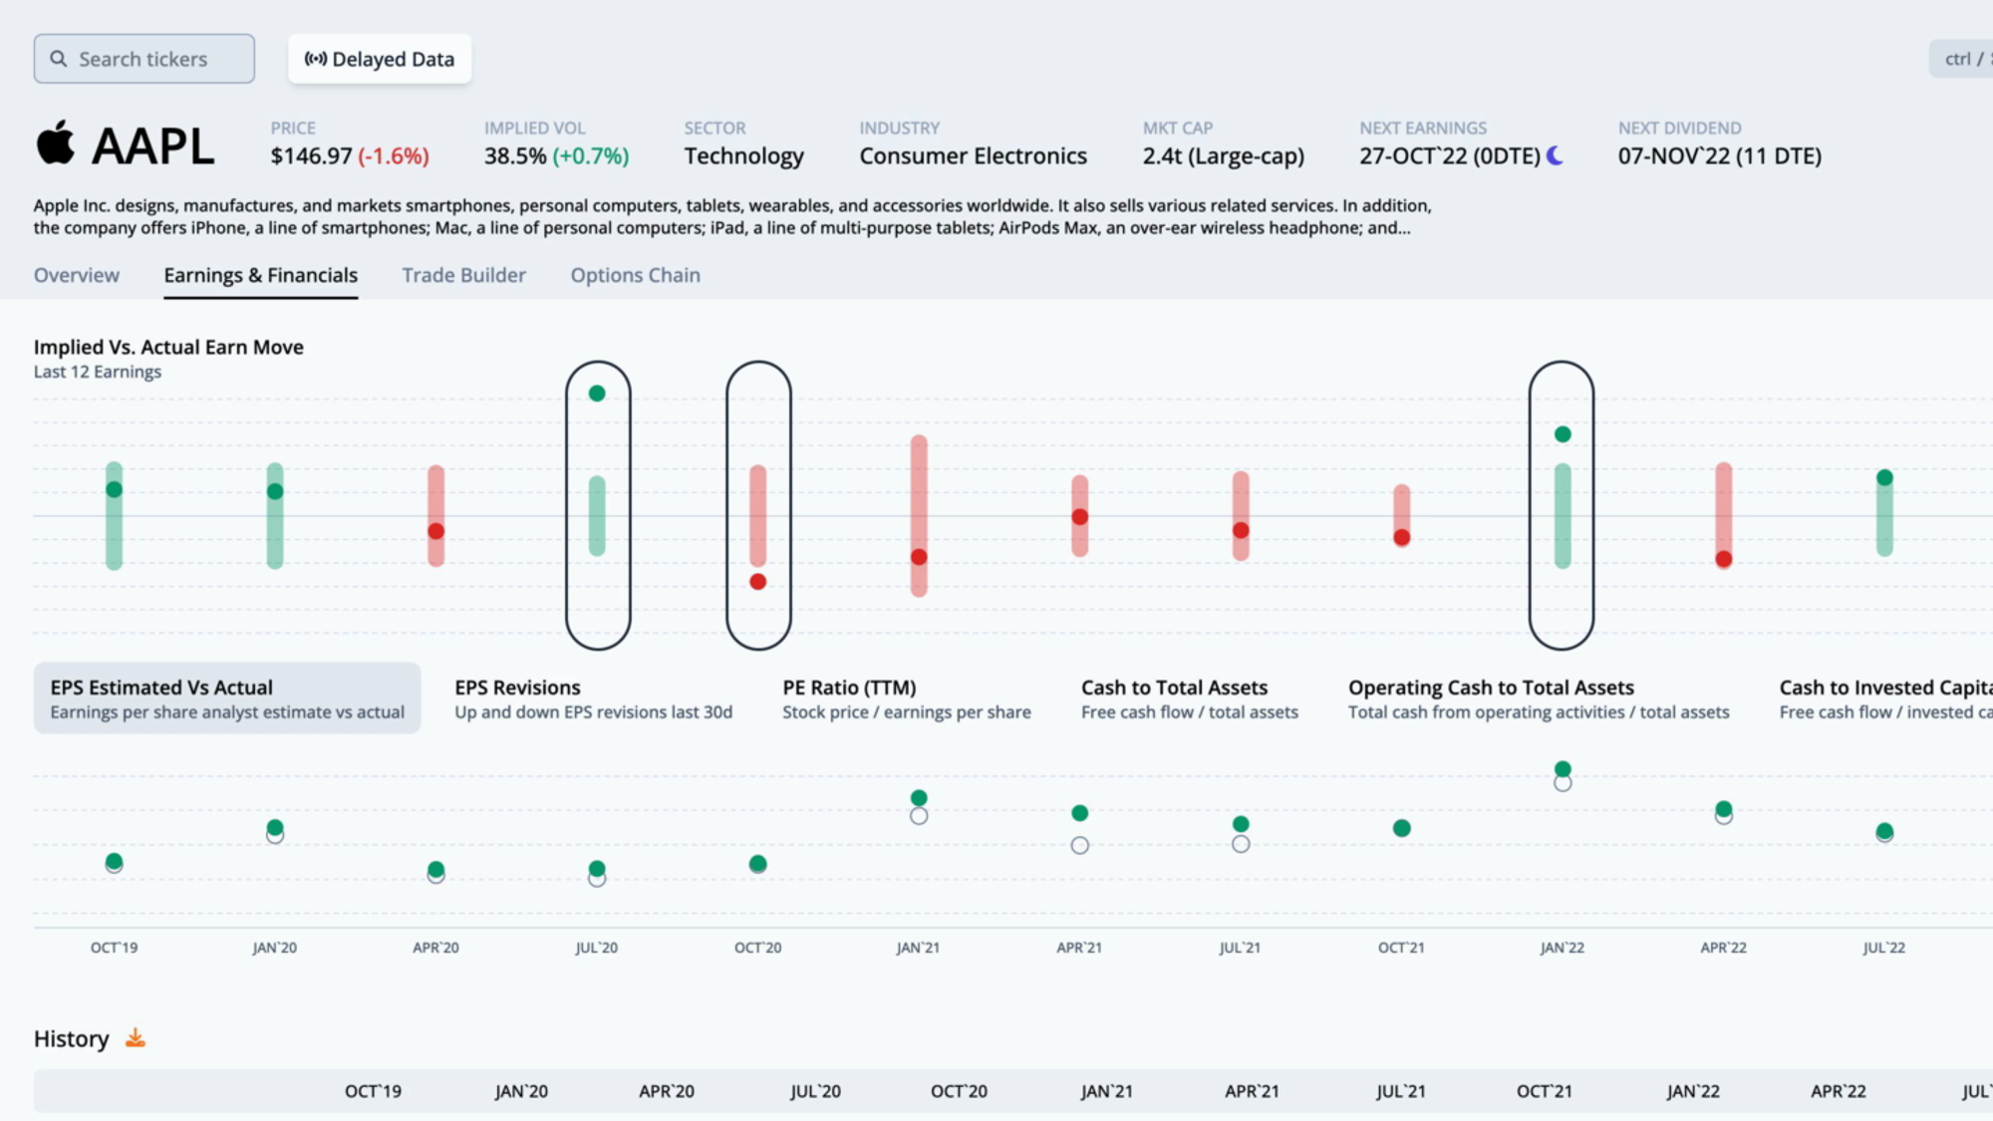Click the broadcast icon on Delayed Data
This screenshot has height=1121, width=1993.
[316, 59]
